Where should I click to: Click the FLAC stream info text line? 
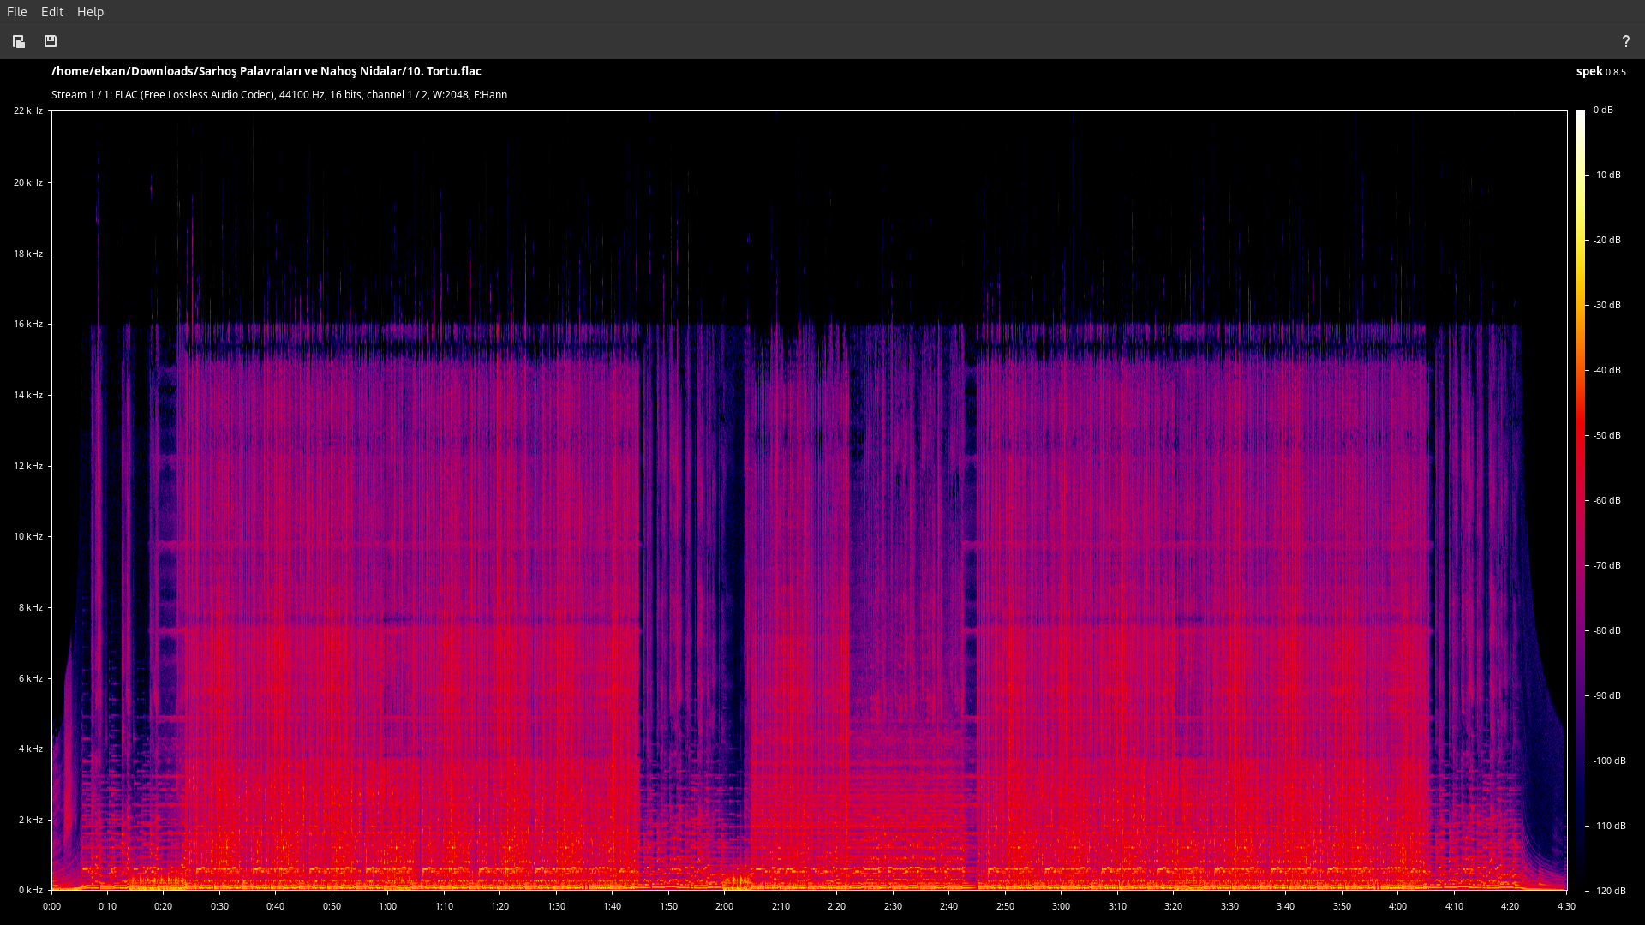click(x=278, y=95)
